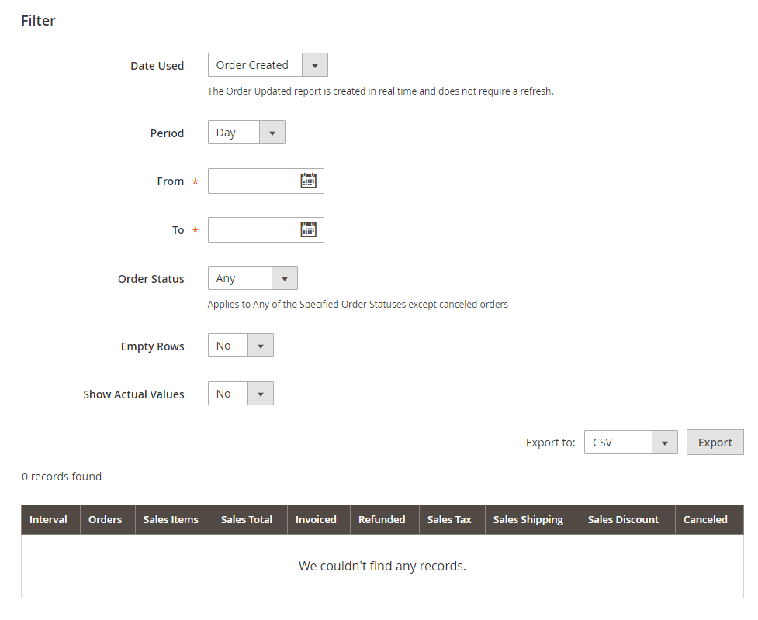This screenshot has height=620, width=758.
Task: Select the Sales Shipping column header
Action: coord(528,520)
